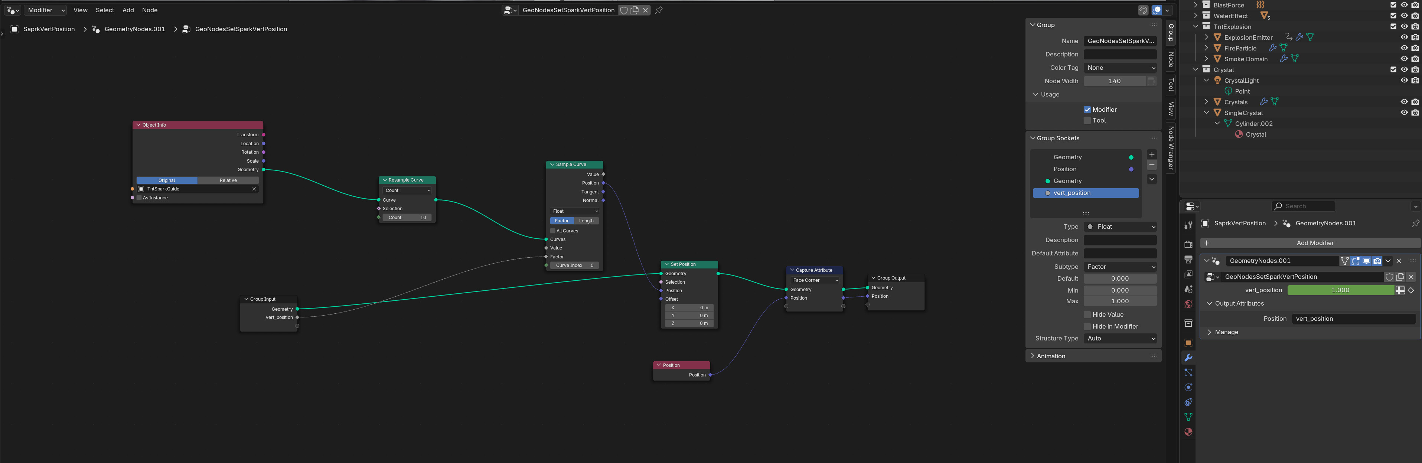Hide the Smoke Domain object in viewport
Screen dimensions: 1422x463
click(1404, 59)
